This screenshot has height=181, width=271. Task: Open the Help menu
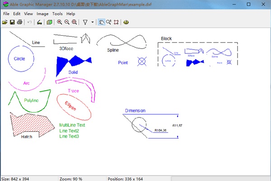(x=70, y=14)
